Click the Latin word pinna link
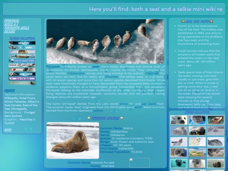 tap(123, 104)
